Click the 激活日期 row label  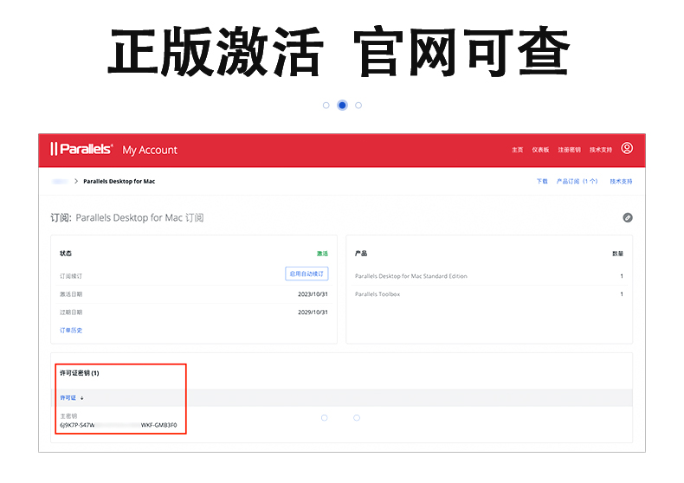71,294
